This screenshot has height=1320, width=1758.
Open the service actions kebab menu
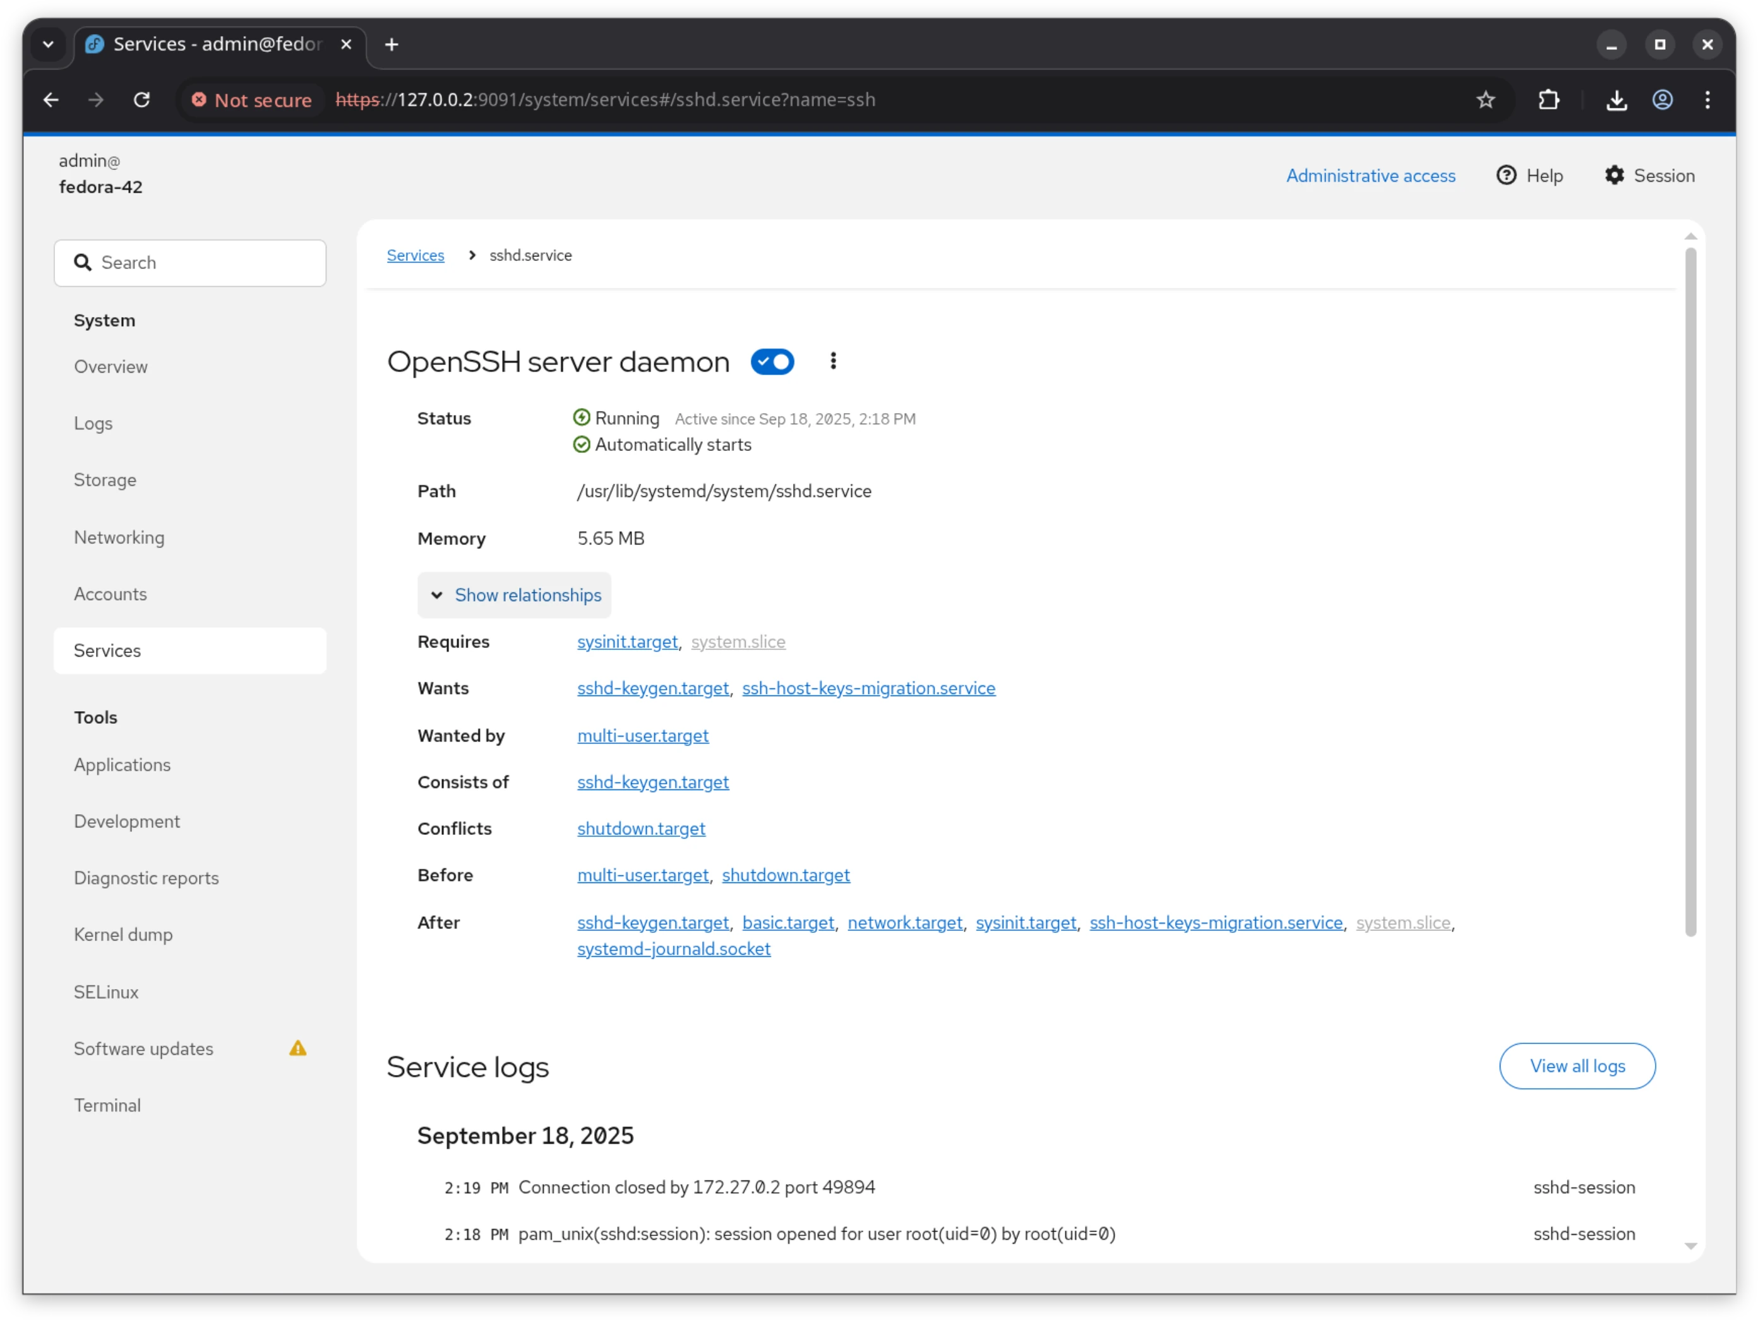point(833,362)
